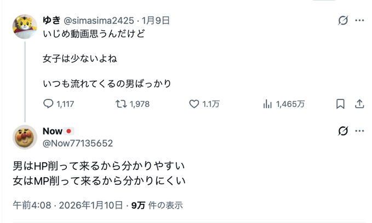Screen dimensions: 372x223
Task: Click the 午前4:08 · 2026年1月10日 timestamp
Action: tap(68, 206)
